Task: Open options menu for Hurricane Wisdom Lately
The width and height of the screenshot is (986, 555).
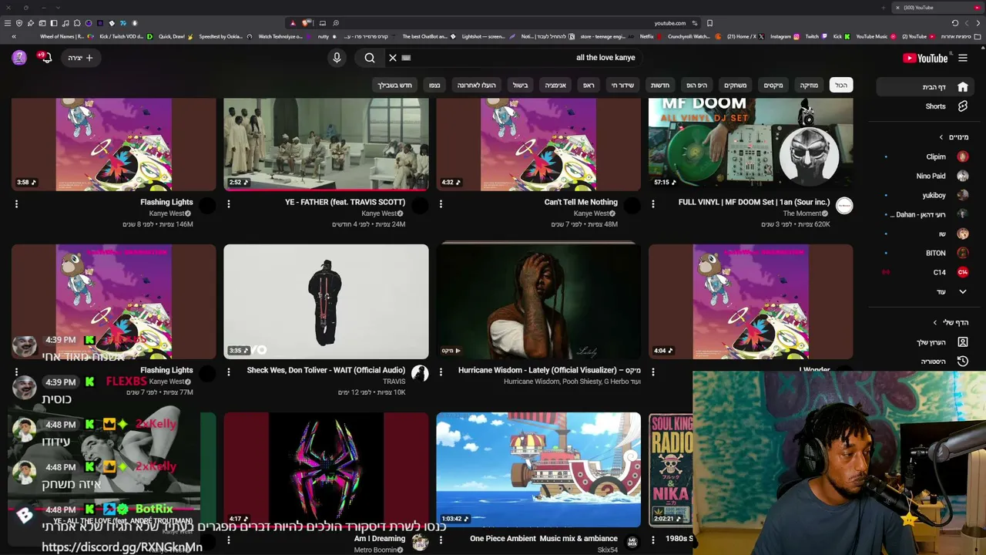Action: [441, 372]
